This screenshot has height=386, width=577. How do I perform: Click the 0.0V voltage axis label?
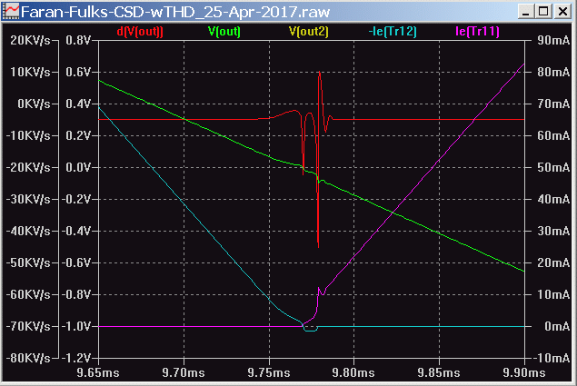pos(77,167)
